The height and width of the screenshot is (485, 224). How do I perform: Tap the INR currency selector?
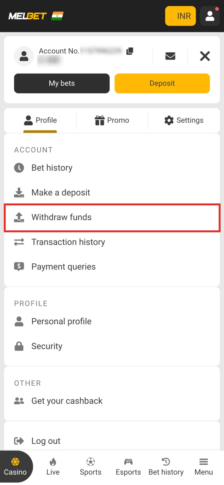click(x=180, y=16)
